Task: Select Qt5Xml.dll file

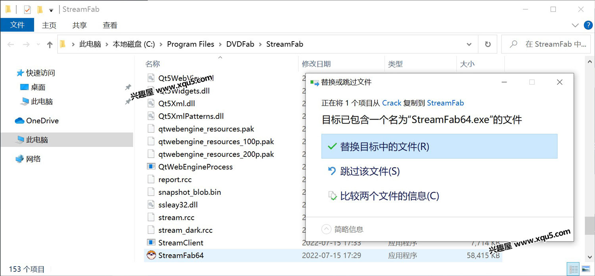Action: pos(177,103)
